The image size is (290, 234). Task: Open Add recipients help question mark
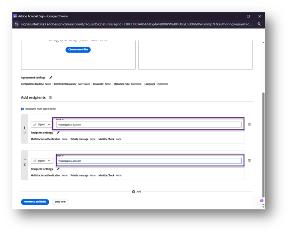click(50, 98)
